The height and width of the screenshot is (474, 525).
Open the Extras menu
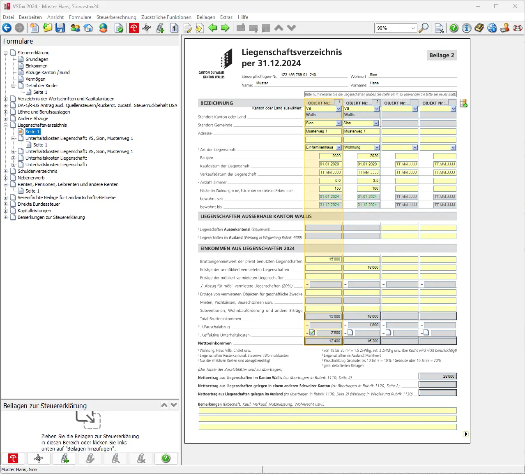[x=226, y=17]
